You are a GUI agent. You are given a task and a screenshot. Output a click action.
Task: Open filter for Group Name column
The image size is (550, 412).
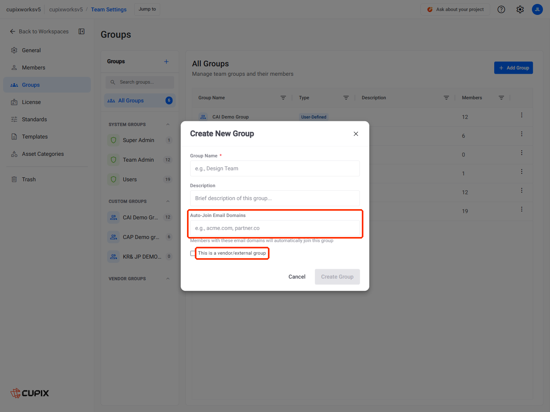point(283,98)
